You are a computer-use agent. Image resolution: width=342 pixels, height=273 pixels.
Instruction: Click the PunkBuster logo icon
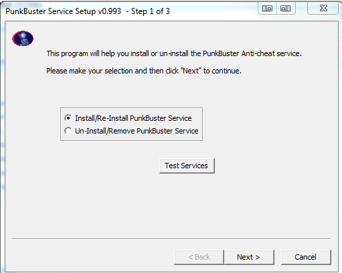23,39
